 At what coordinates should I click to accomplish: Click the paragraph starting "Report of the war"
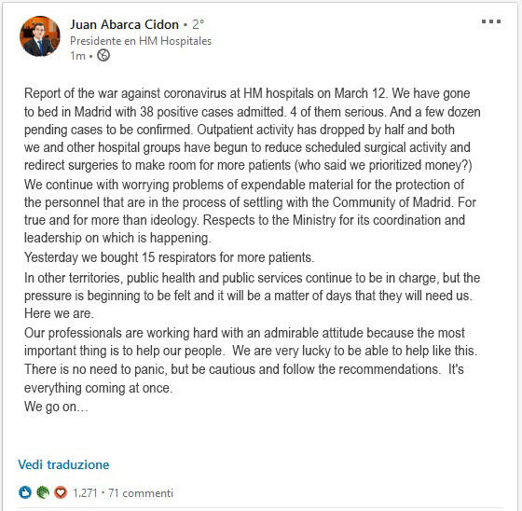click(x=252, y=130)
